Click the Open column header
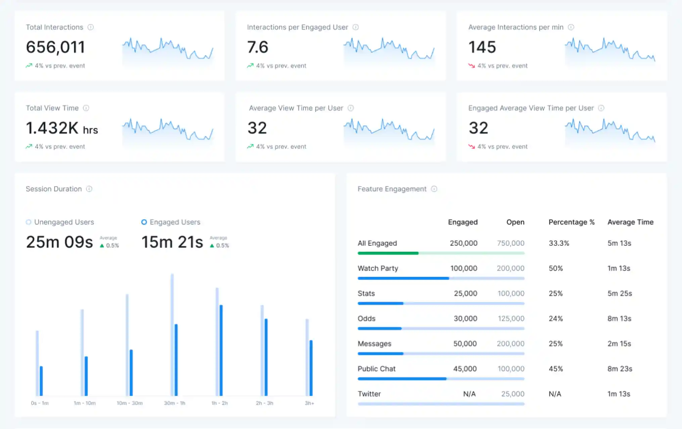 click(x=515, y=222)
